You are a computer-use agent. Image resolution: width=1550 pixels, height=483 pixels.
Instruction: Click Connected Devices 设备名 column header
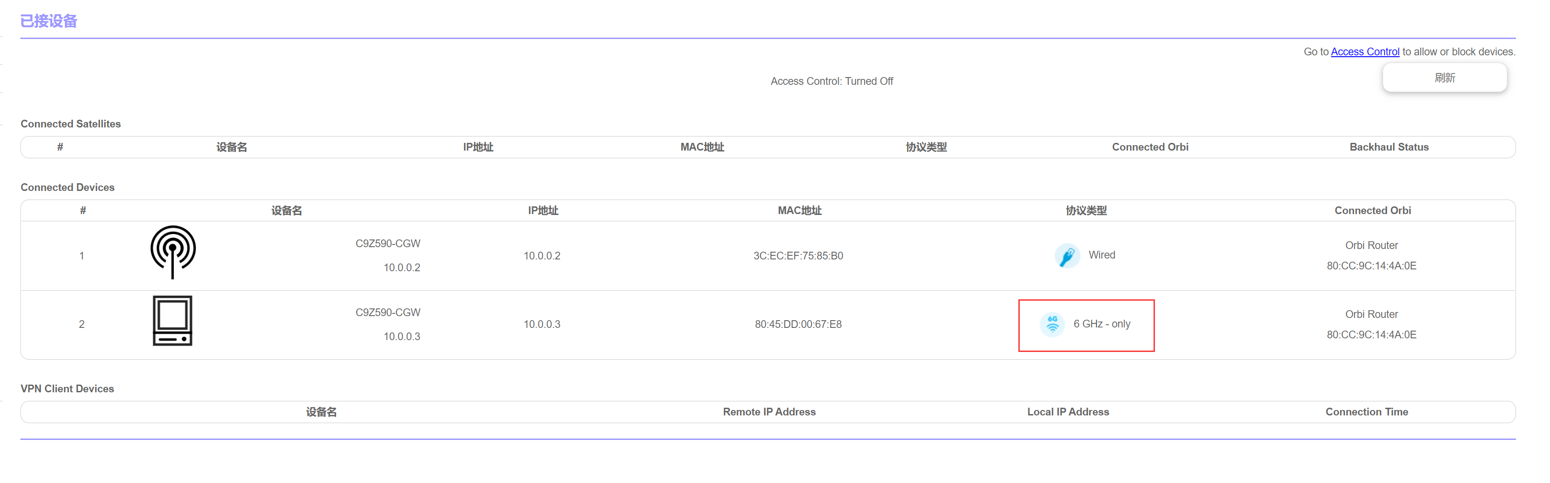286,210
